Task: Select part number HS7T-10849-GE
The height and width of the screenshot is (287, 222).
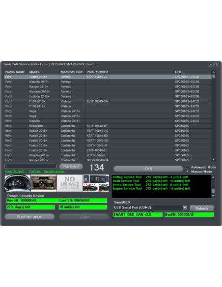Action: coord(97,141)
